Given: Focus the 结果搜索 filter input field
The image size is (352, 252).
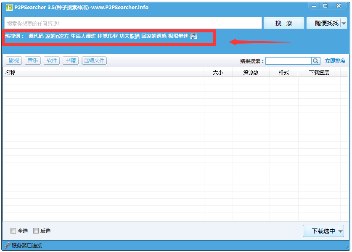Looking at the screenshot, I should click(x=288, y=61).
